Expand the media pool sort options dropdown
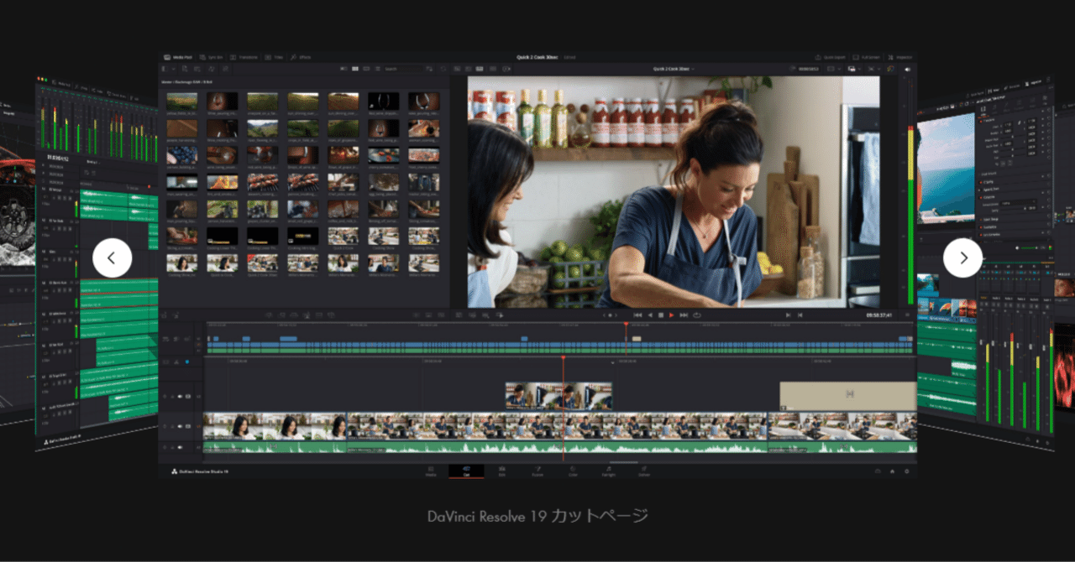This screenshot has height=562, width=1075. tap(429, 69)
